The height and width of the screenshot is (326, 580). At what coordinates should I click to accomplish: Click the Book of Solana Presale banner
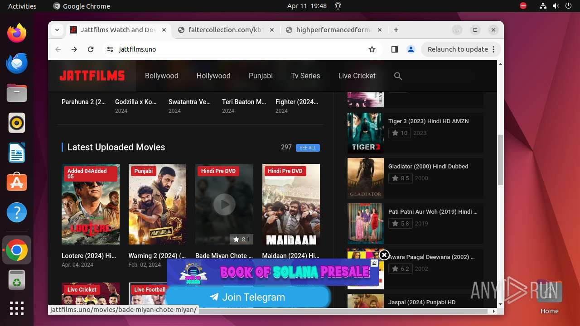coord(273,272)
